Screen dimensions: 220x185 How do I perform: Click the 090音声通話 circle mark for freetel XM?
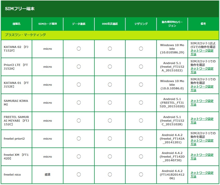(110, 157)
